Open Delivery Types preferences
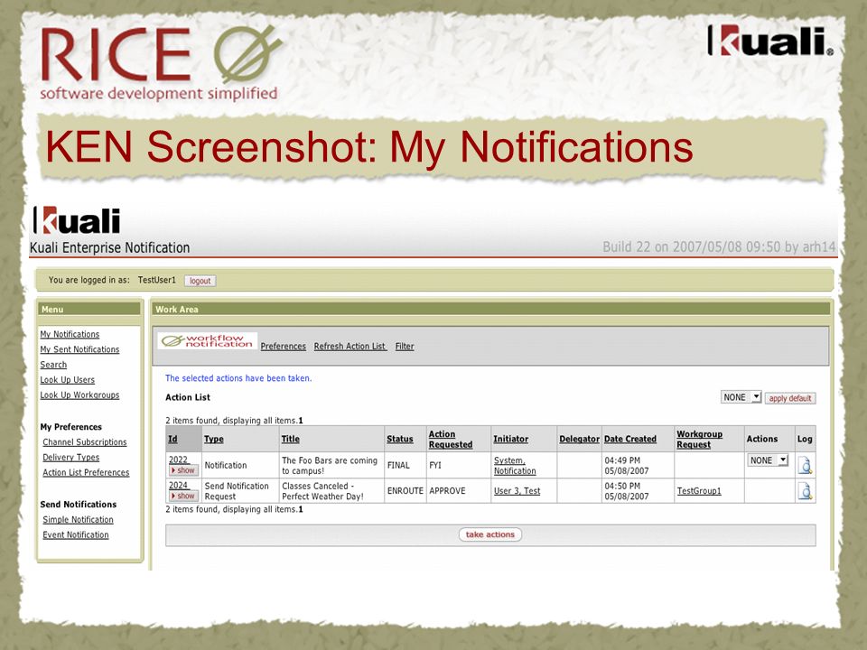867x650 pixels. (x=71, y=457)
